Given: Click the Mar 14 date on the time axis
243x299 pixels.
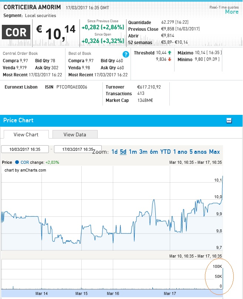Looking at the screenshot, I should point(41,293).
